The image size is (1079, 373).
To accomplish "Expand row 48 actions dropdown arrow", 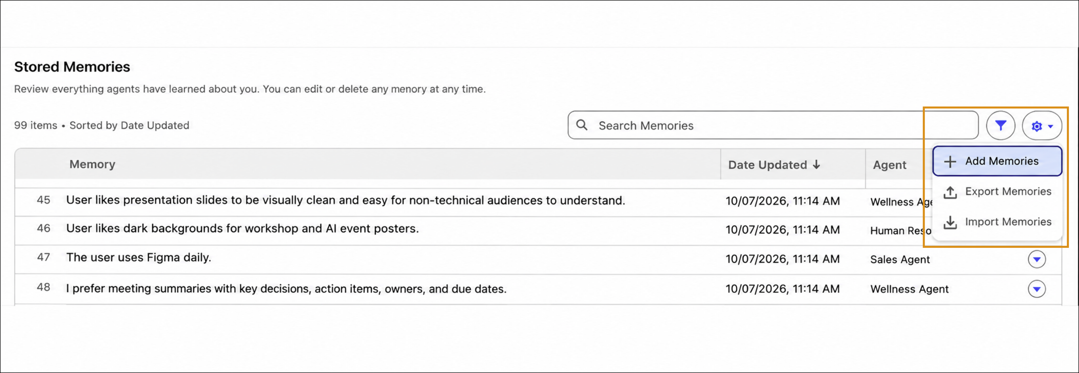I will [x=1037, y=289].
